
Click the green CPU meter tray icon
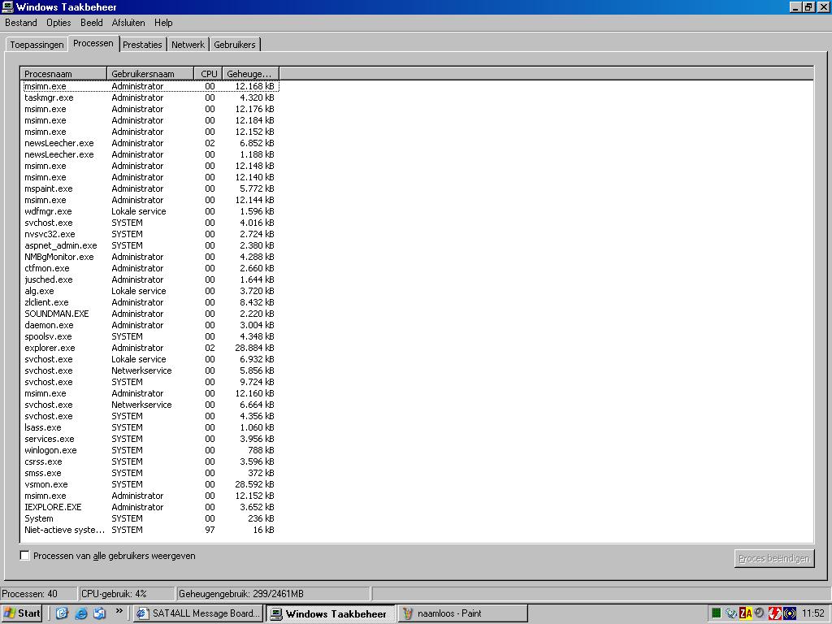717,613
